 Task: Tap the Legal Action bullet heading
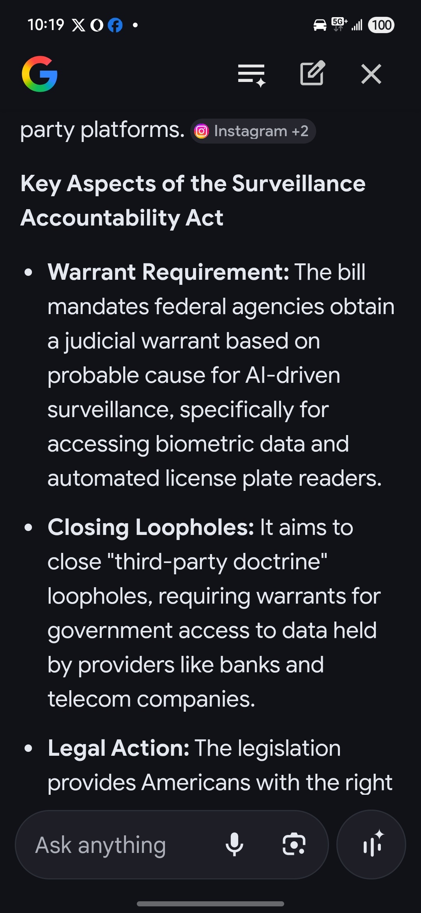pos(119,748)
